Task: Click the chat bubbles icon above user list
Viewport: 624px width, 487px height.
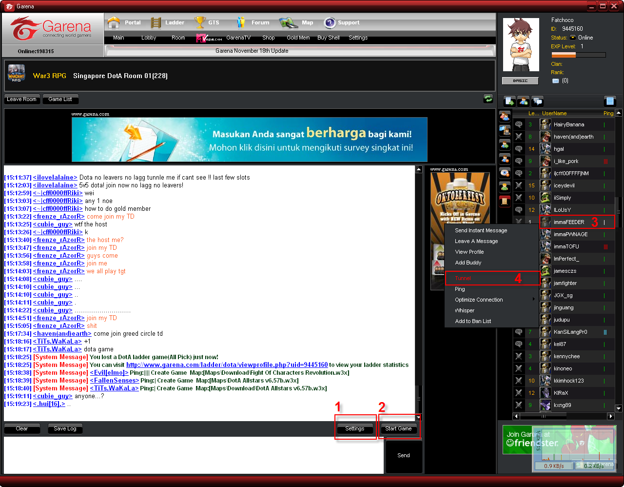Action: coord(537,101)
